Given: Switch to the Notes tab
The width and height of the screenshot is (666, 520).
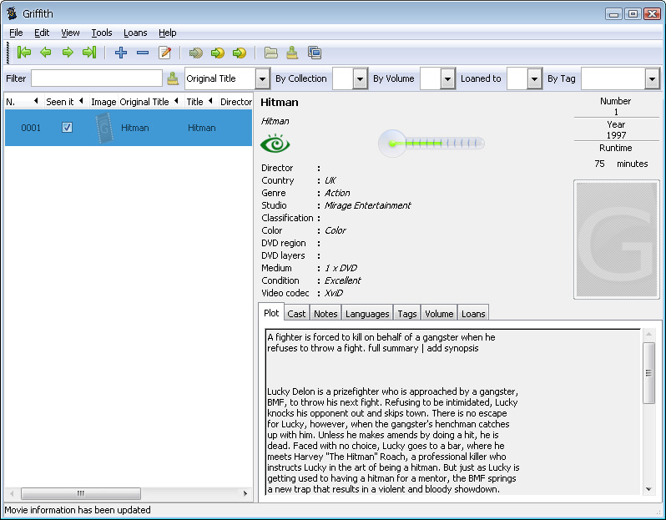Looking at the screenshot, I should [325, 314].
